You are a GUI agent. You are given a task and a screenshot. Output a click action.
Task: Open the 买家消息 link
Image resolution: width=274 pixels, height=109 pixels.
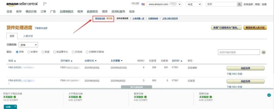(x=248, y=4)
